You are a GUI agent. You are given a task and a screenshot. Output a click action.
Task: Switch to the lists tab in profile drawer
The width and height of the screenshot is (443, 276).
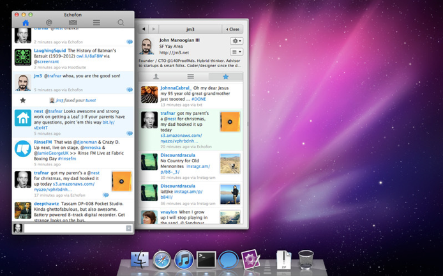[x=190, y=77]
